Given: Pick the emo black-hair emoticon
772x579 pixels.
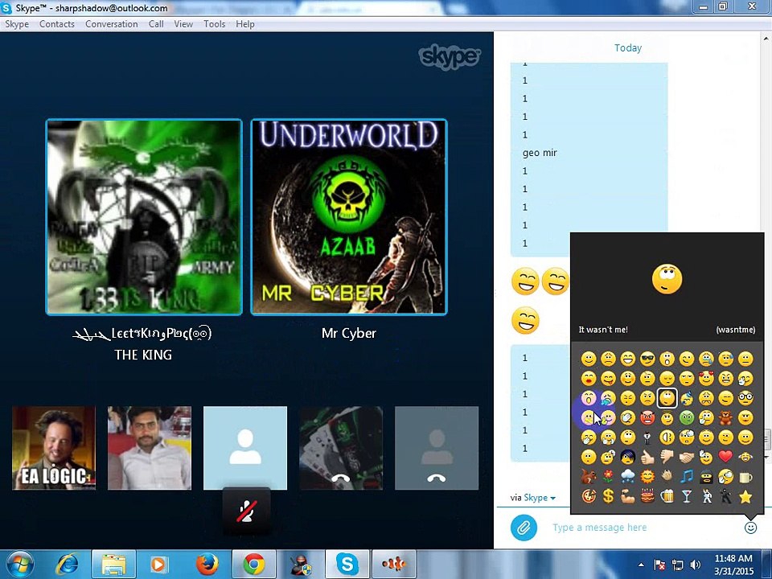Looking at the screenshot, I should pos(628,458).
